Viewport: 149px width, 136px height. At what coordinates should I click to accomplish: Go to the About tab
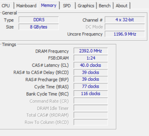click(x=122, y=5)
